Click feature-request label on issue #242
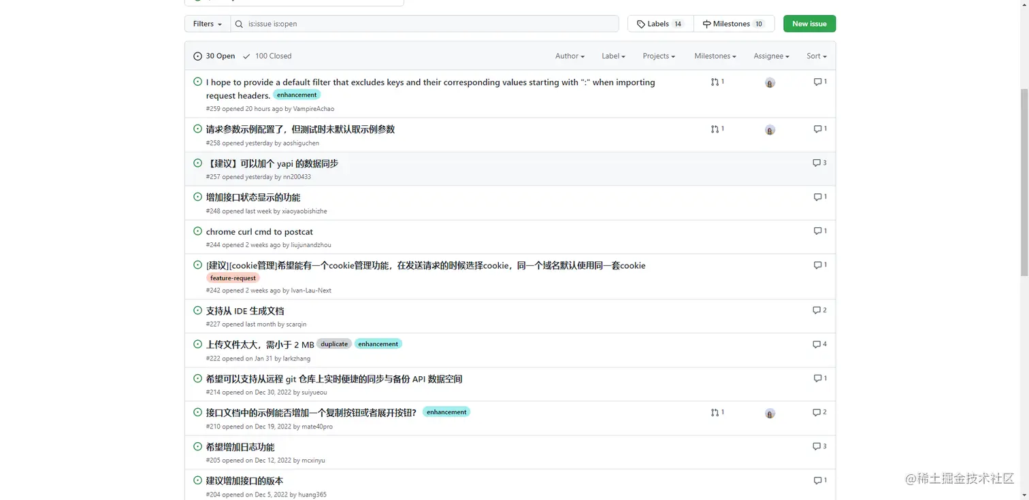 point(233,278)
